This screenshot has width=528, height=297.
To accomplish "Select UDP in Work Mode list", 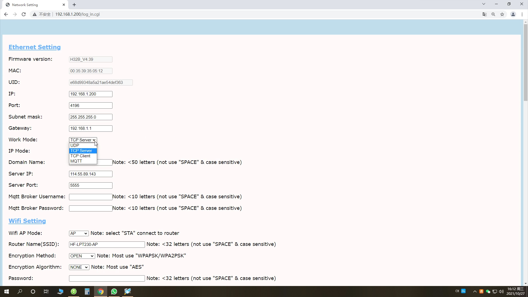I will click(x=75, y=145).
